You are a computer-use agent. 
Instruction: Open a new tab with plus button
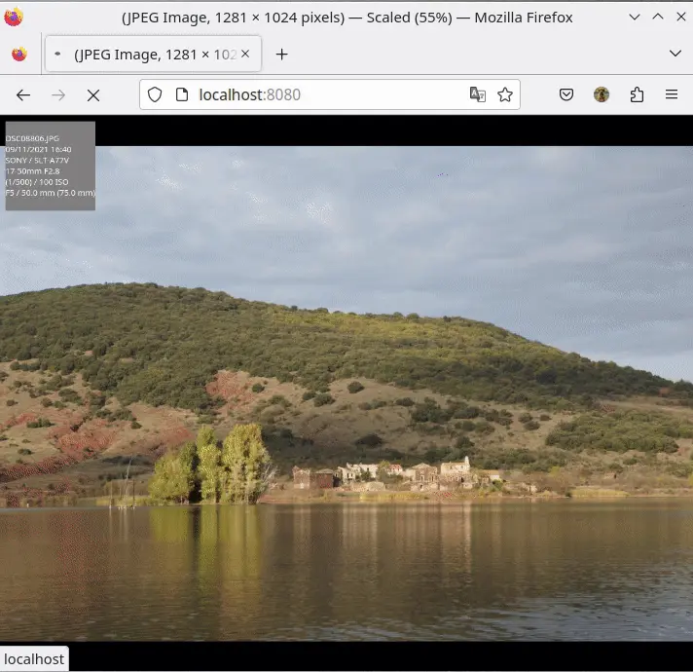[x=282, y=55]
